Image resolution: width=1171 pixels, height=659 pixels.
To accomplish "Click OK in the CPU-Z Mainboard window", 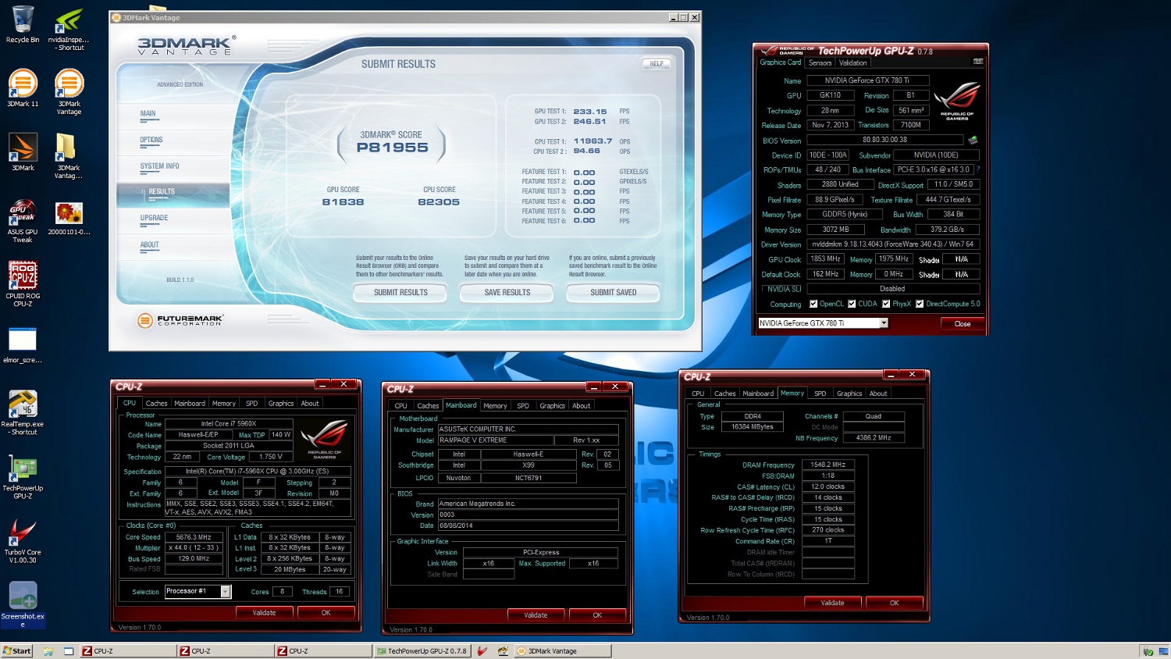I will click(597, 615).
